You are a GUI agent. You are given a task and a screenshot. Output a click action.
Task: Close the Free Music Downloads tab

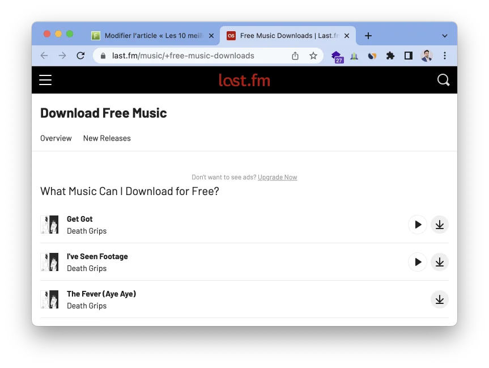(346, 36)
